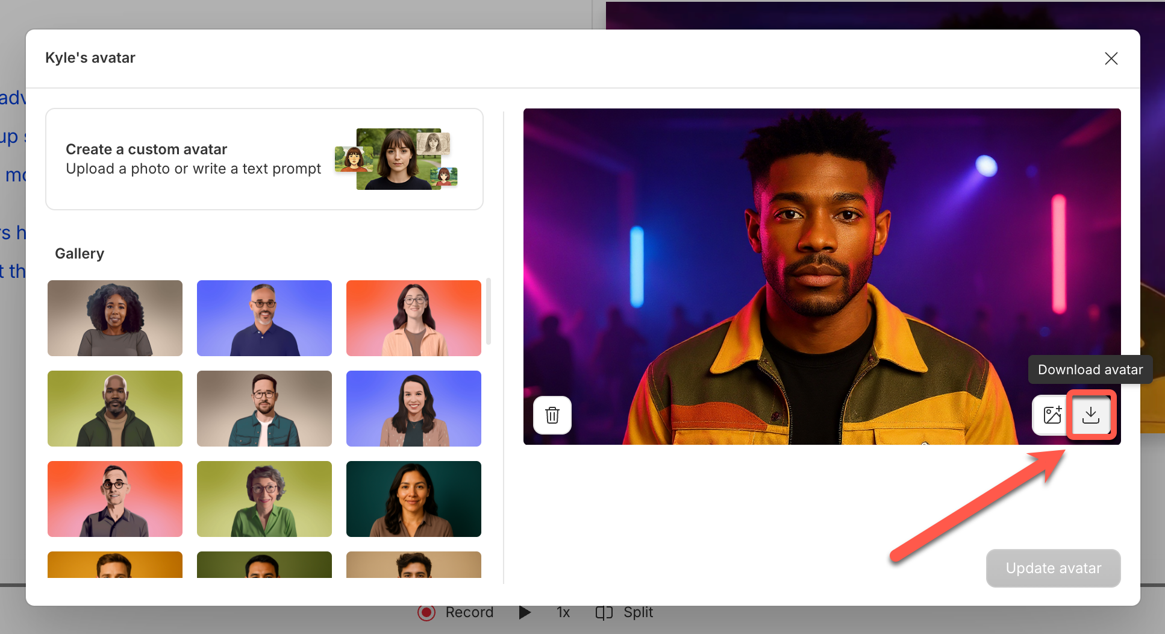The image size is (1165, 634).
Task: Select the smiling woman on orange background
Action: 413,318
